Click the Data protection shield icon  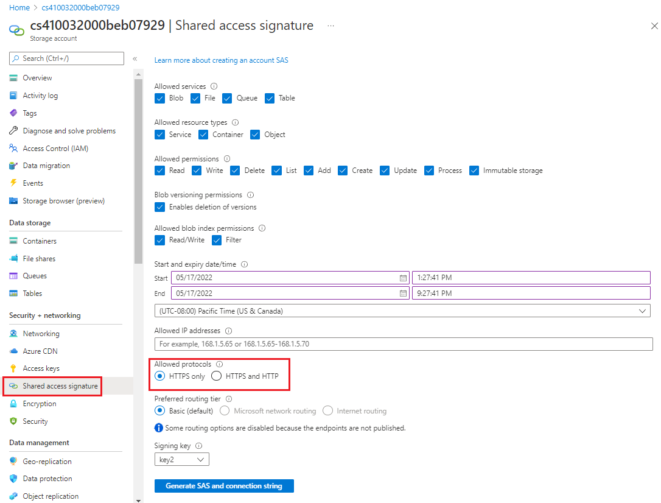click(13, 479)
